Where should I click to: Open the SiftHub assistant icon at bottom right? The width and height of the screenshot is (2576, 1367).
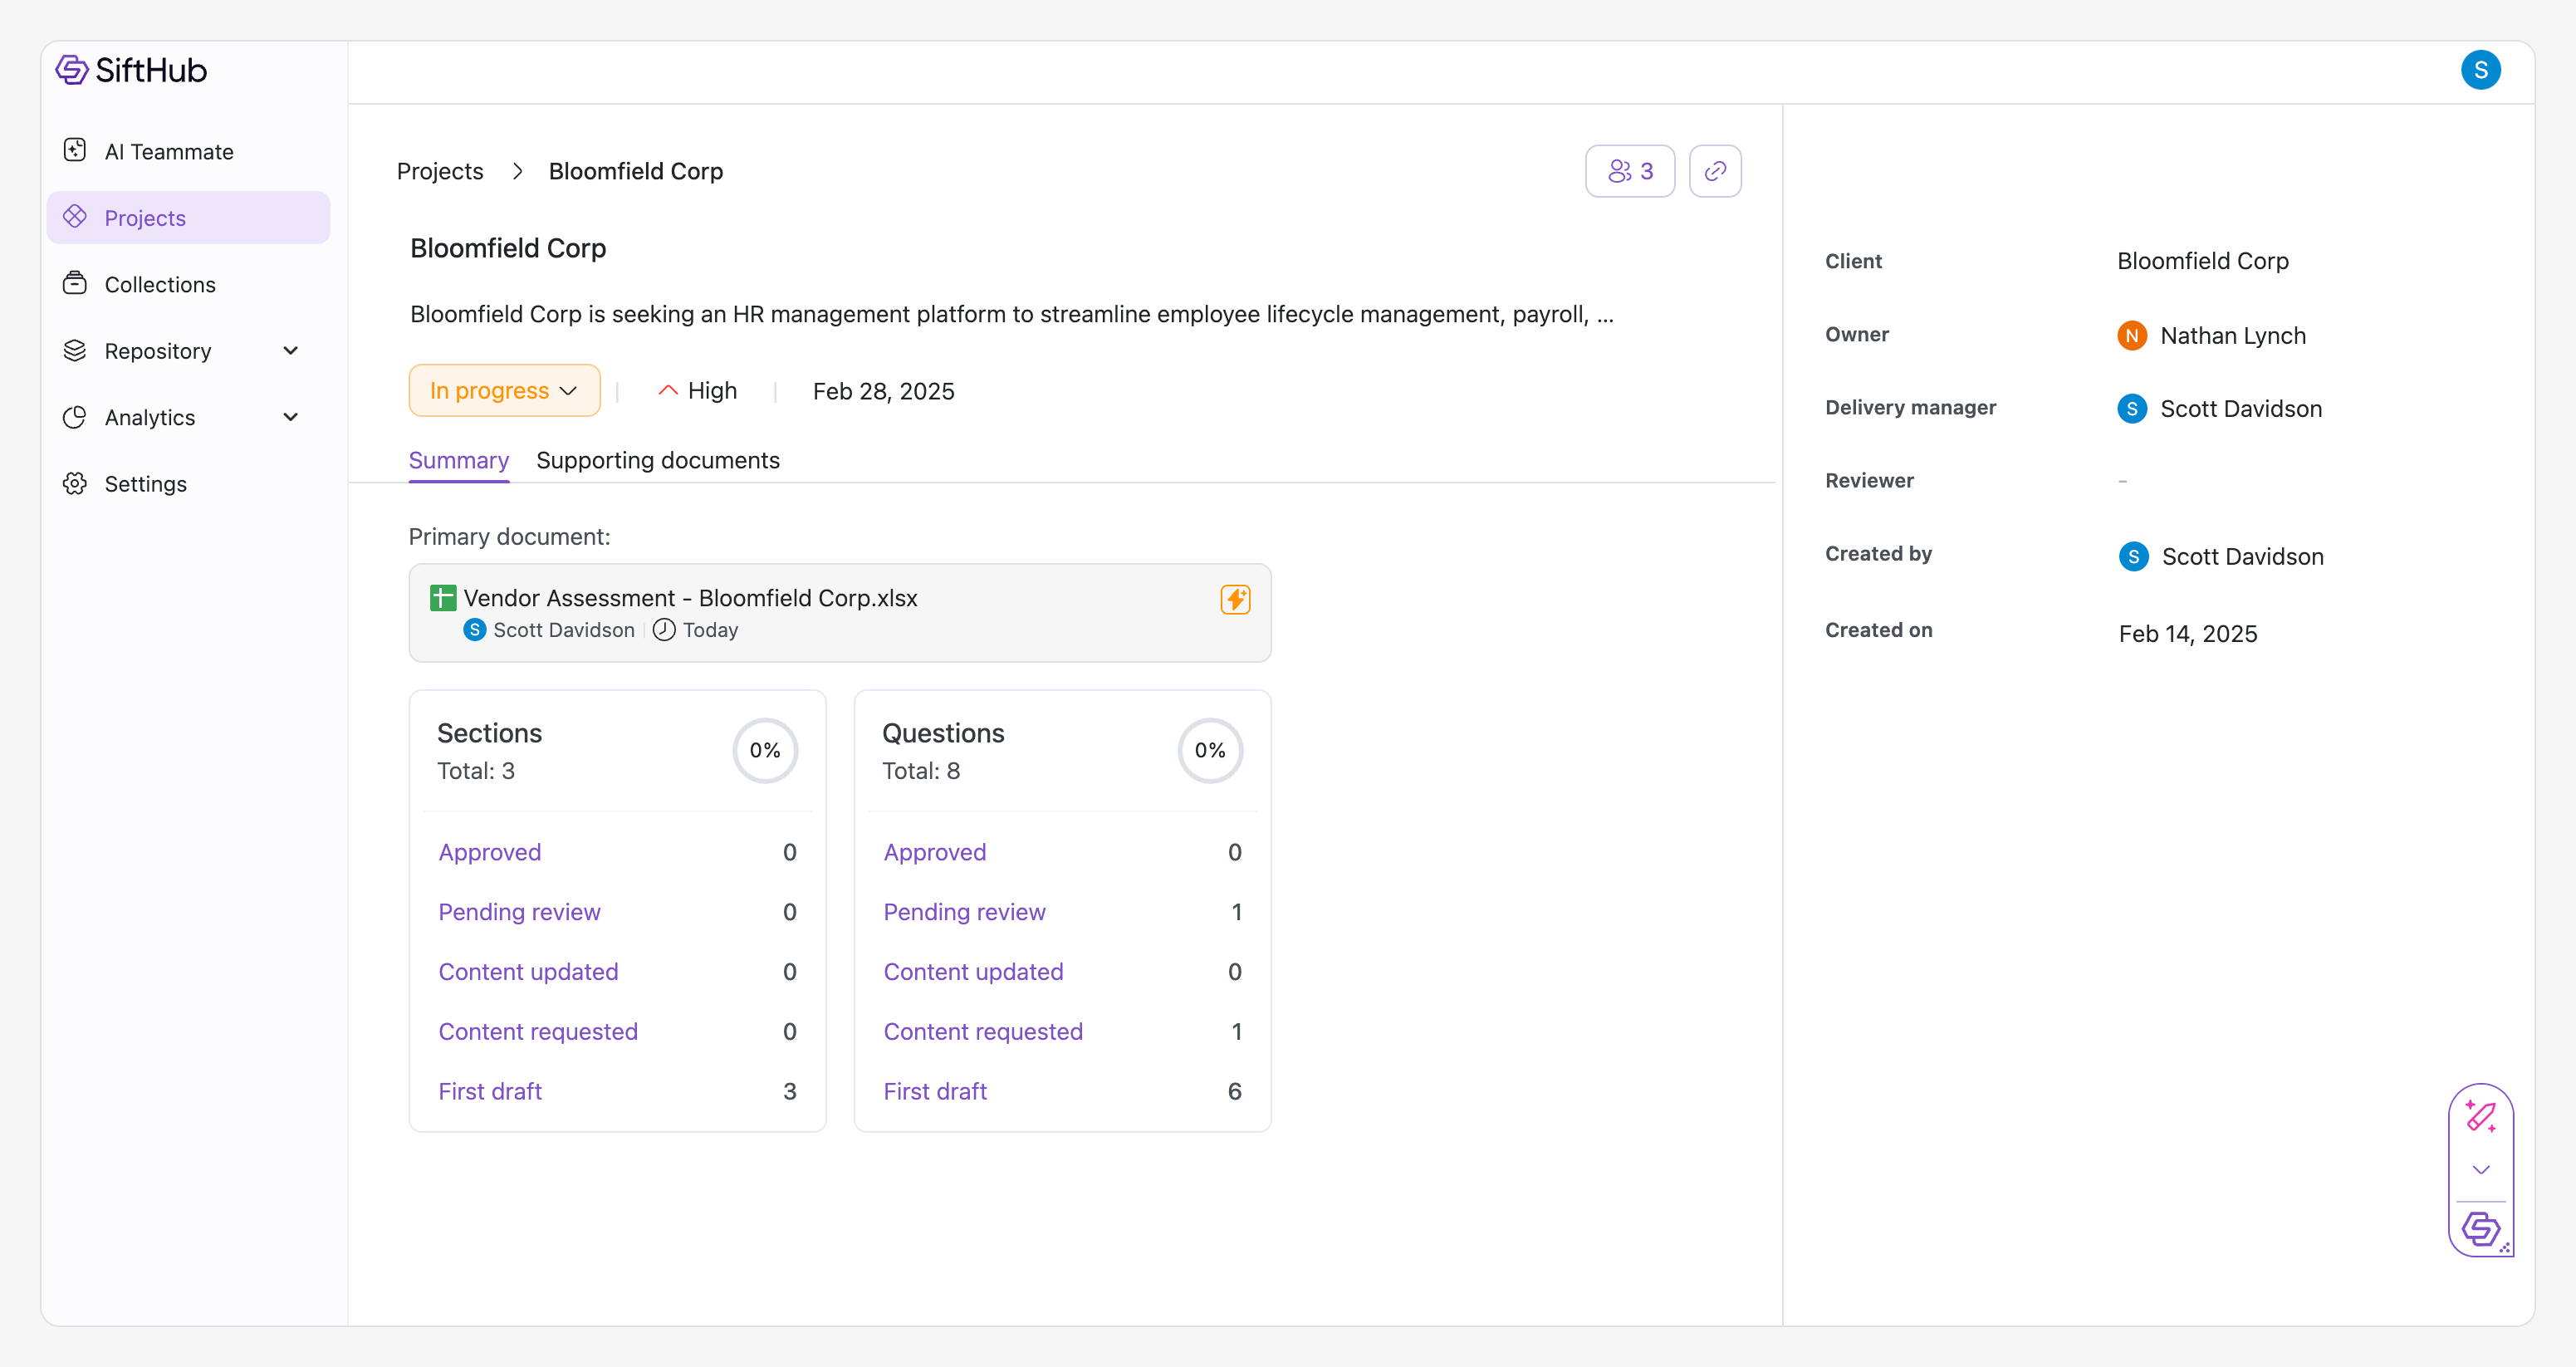click(x=2480, y=1228)
